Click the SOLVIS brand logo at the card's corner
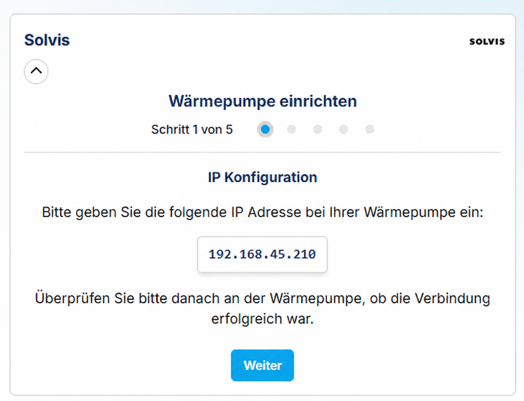Screen dimensions: 524x401 click(x=487, y=41)
